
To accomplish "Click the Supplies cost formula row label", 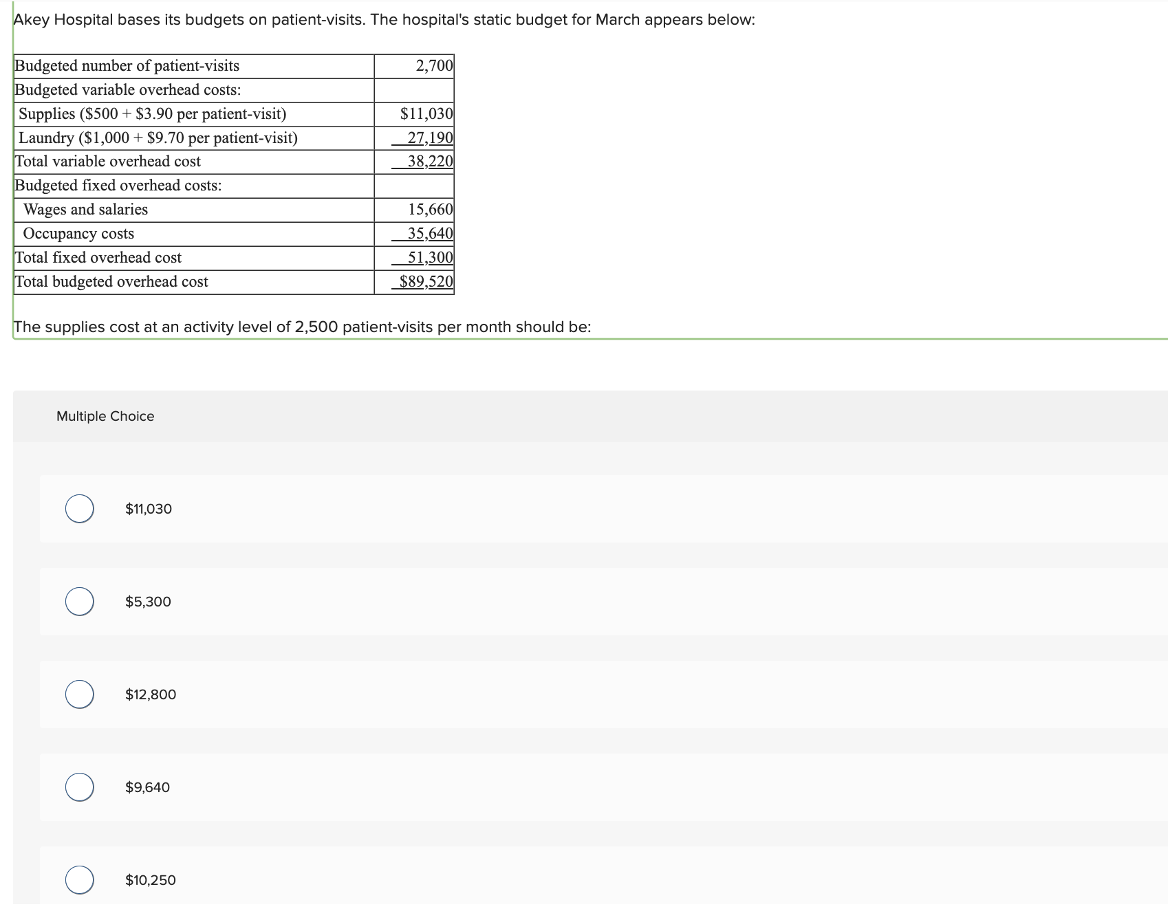I will [152, 114].
